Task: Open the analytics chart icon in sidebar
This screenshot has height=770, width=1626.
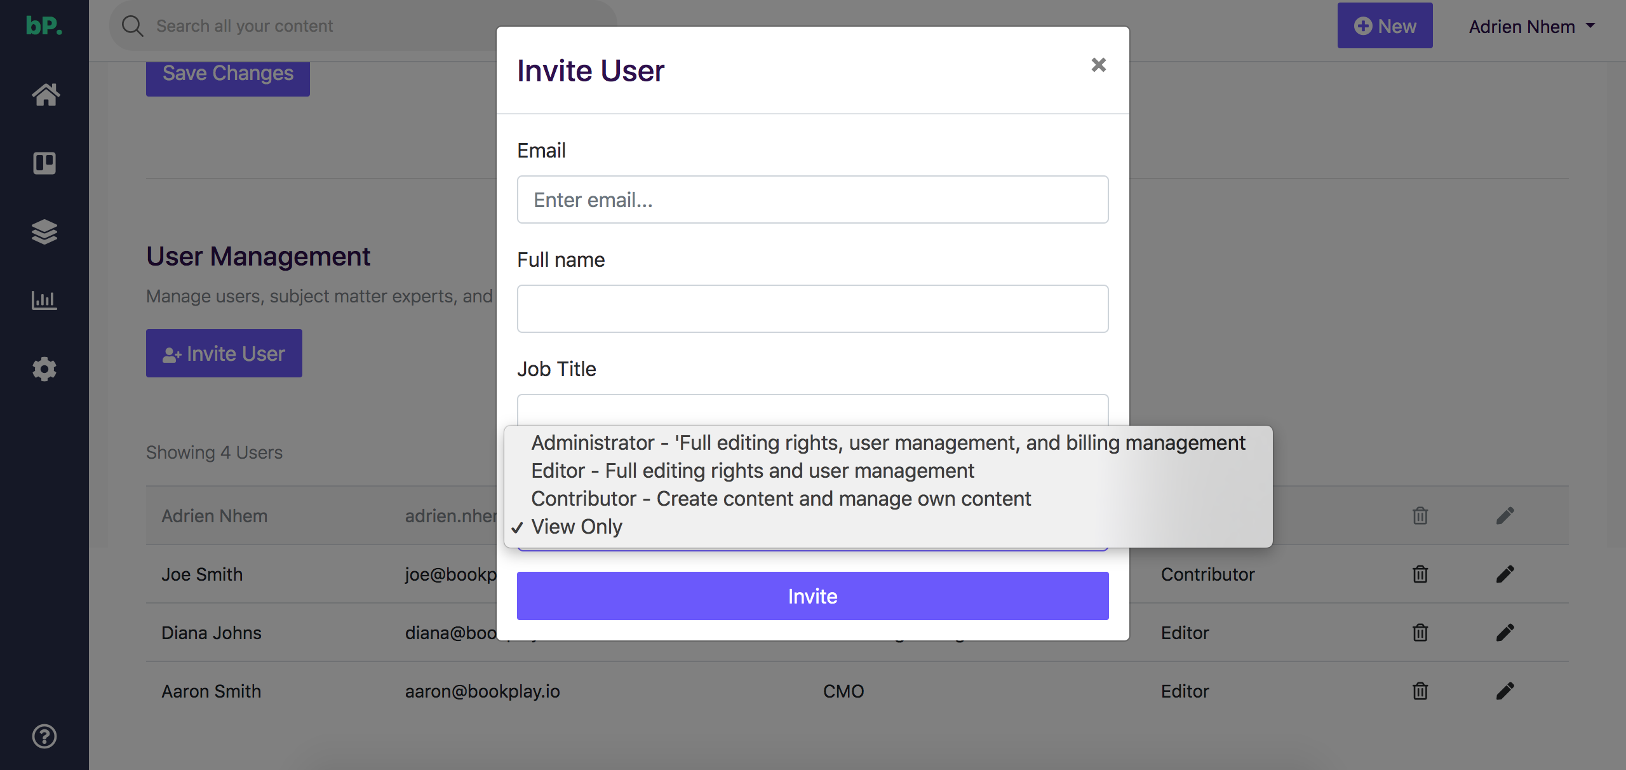Action: coord(44,300)
